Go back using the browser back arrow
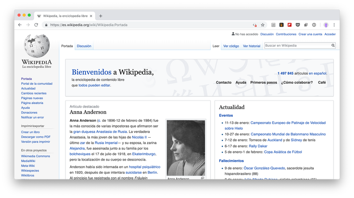354x198 pixels. (20, 25)
